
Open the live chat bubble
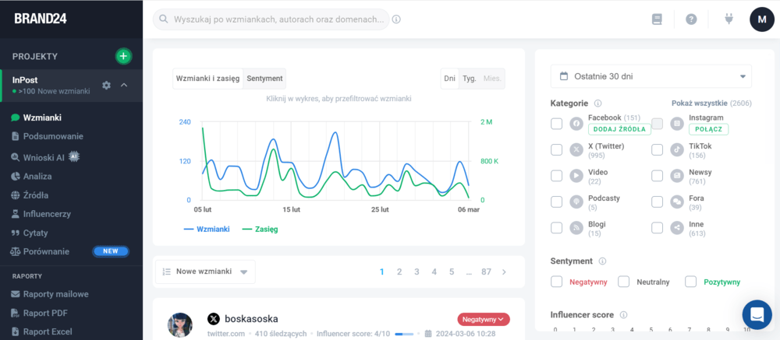click(x=757, y=314)
